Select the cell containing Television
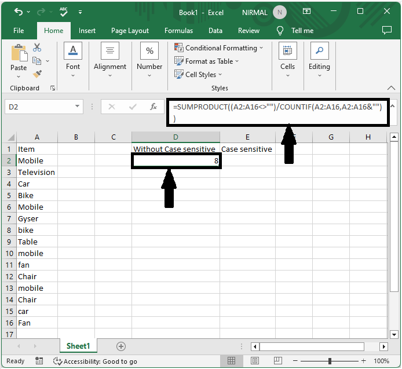Screen dimensions: 402x369 [x=37, y=172]
